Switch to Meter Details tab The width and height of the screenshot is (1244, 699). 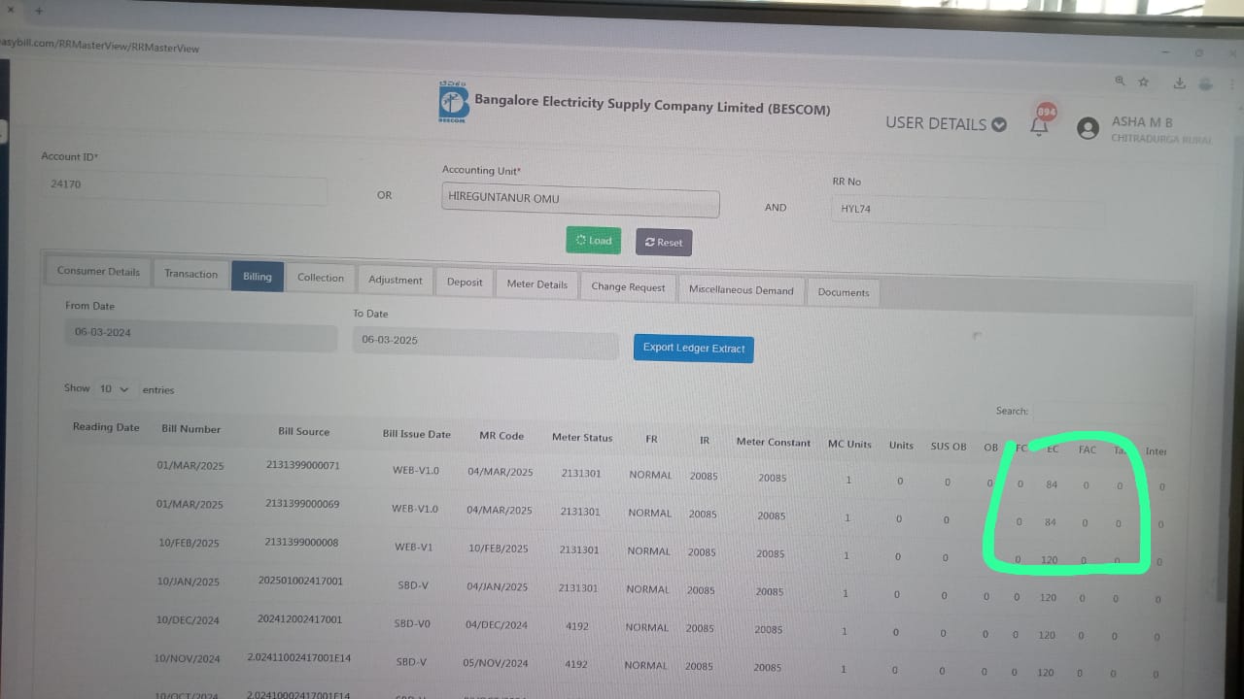pyautogui.click(x=537, y=283)
